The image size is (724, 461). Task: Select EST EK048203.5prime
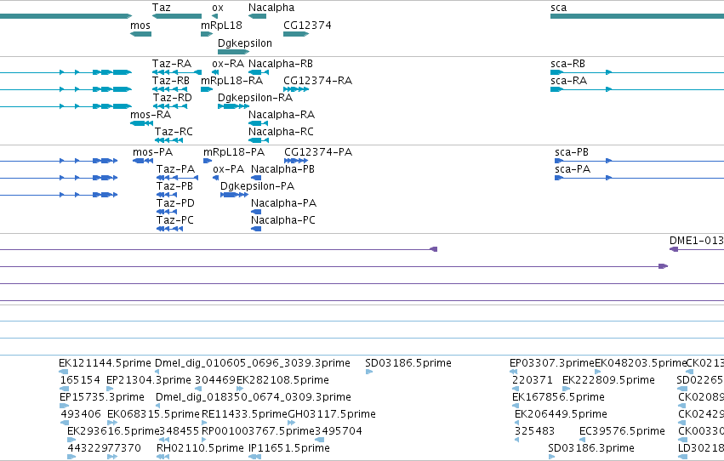598,372
